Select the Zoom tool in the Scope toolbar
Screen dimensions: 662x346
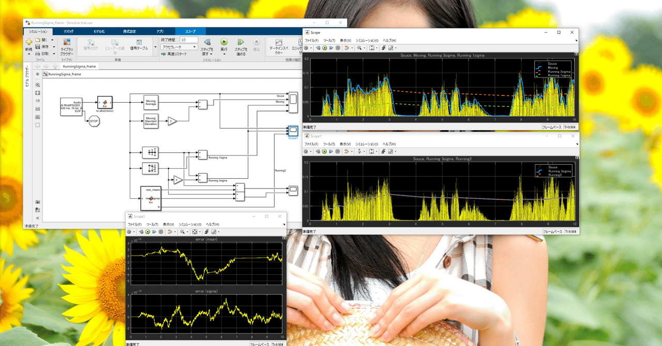point(359,48)
